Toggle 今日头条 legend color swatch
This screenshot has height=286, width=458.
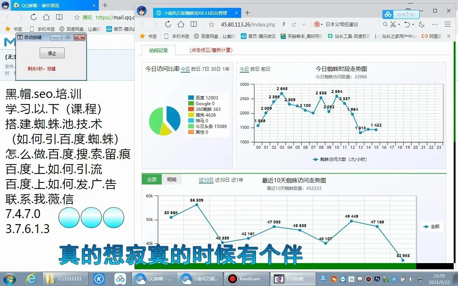click(x=191, y=126)
